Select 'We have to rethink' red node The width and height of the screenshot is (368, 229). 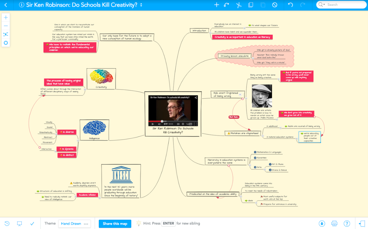[70, 47]
